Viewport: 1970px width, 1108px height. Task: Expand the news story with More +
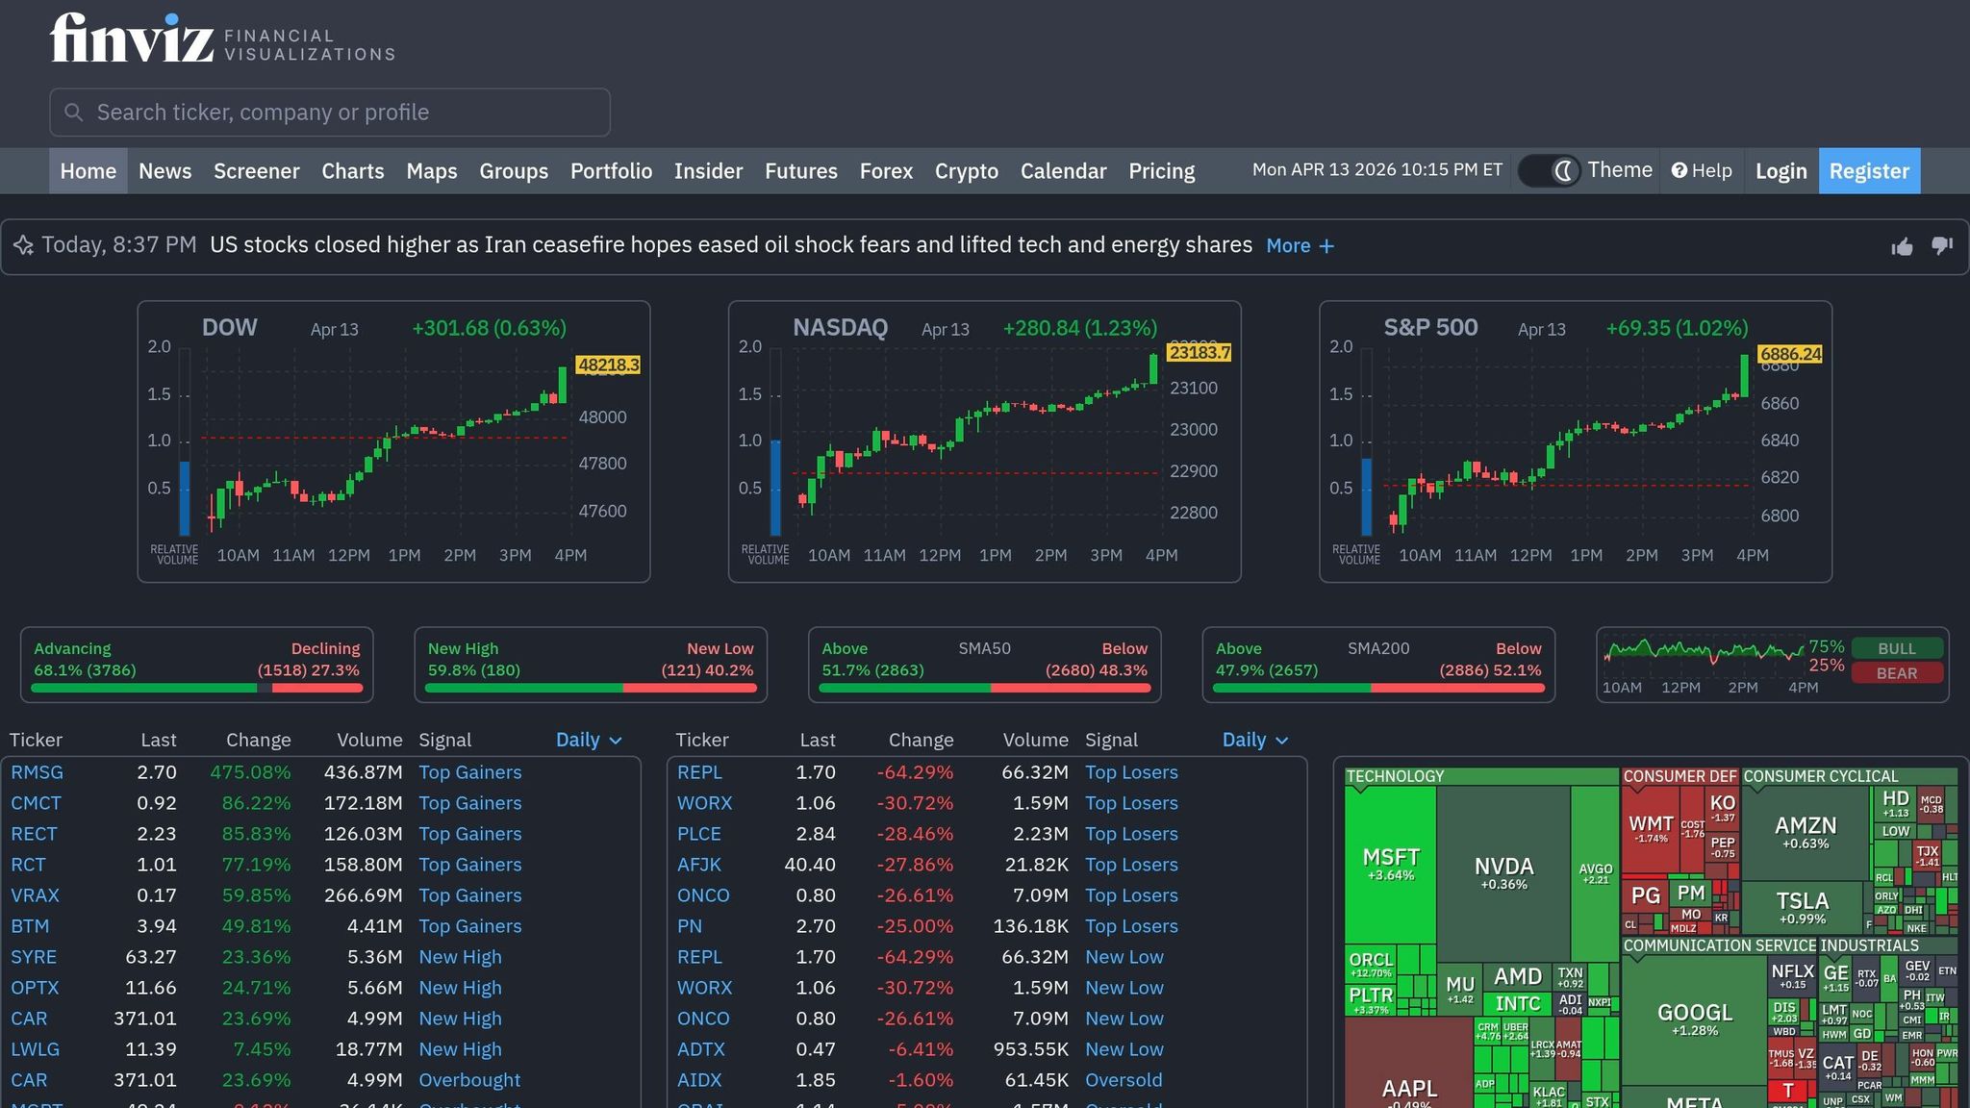[x=1300, y=245]
